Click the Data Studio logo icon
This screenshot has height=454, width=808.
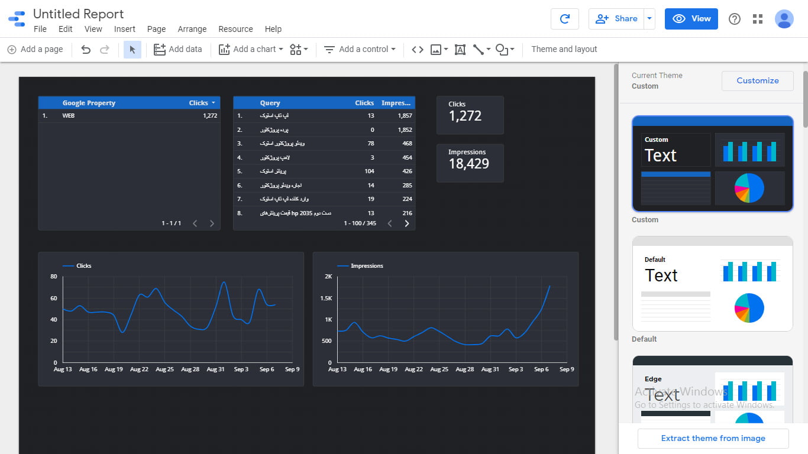[x=17, y=19]
